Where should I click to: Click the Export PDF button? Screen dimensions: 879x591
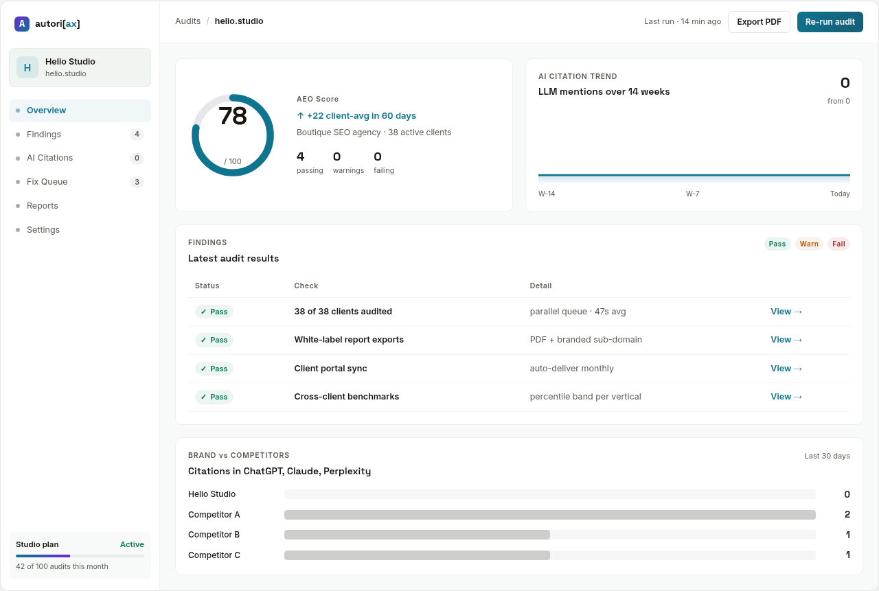[x=759, y=22]
